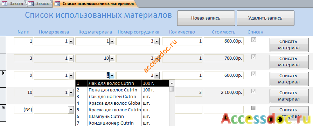Click the Новая запись button

(206, 18)
